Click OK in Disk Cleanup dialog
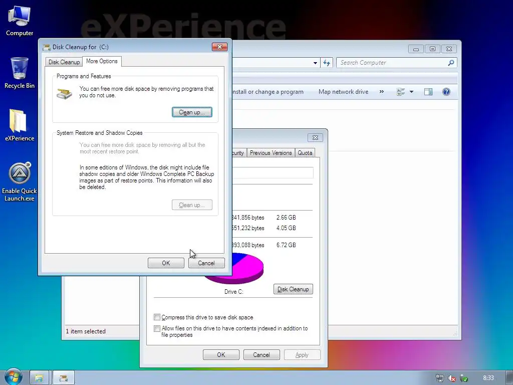 (166, 263)
